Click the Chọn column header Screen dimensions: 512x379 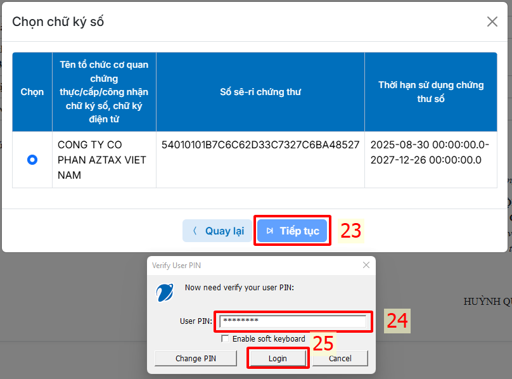point(32,92)
